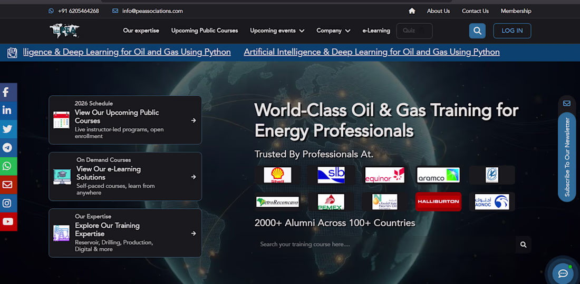
Task: Open the WhatsApp social sidebar icon
Action: click(x=7, y=166)
